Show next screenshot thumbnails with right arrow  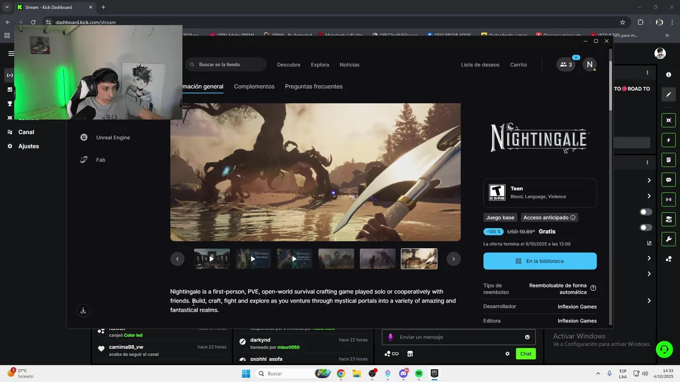coord(453,259)
